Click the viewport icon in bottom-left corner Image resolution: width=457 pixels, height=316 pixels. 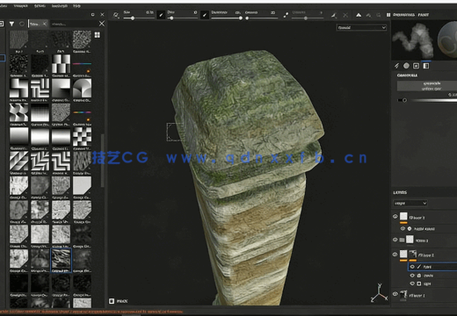112,301
